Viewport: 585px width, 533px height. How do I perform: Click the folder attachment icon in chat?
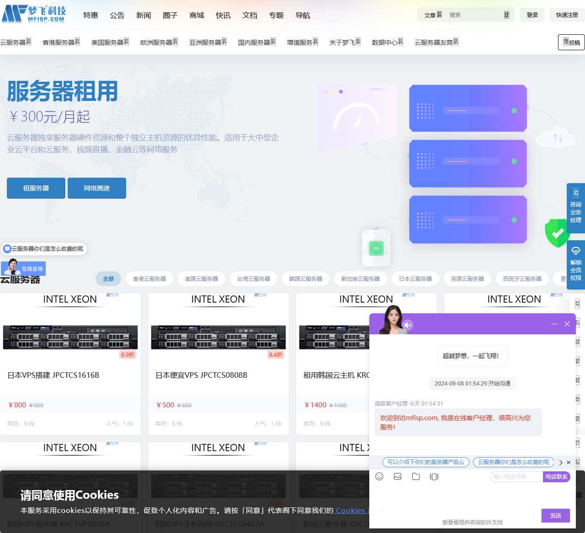click(416, 476)
